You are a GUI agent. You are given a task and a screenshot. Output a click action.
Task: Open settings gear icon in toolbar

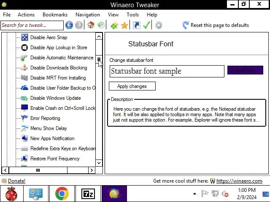(x=159, y=25)
